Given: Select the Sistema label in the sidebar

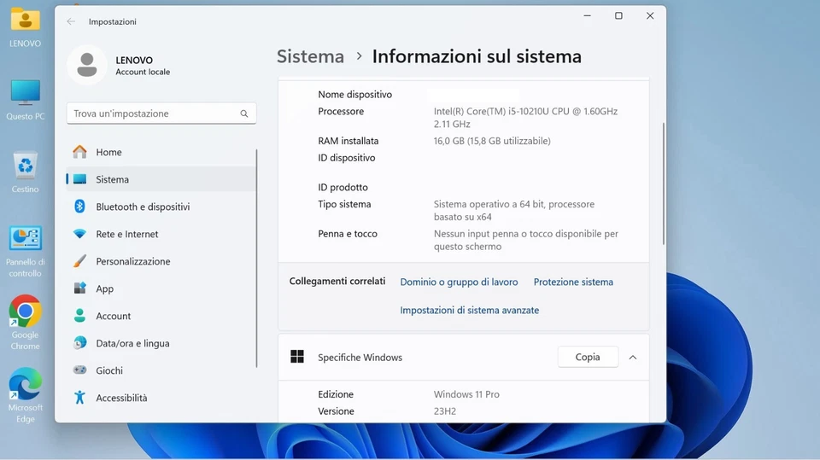Looking at the screenshot, I should (x=112, y=179).
